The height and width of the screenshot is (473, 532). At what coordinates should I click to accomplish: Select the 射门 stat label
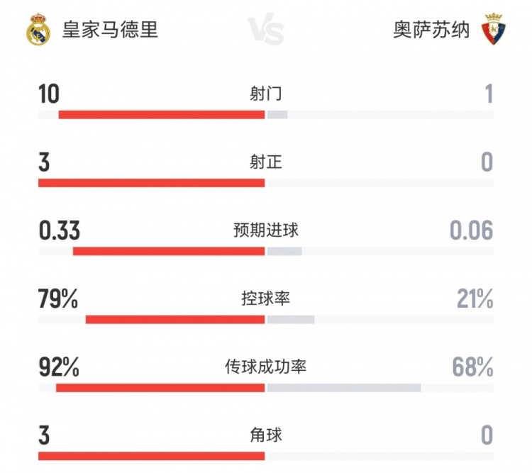pos(266,94)
